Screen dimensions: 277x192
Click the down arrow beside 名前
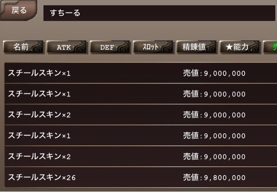[31, 50]
